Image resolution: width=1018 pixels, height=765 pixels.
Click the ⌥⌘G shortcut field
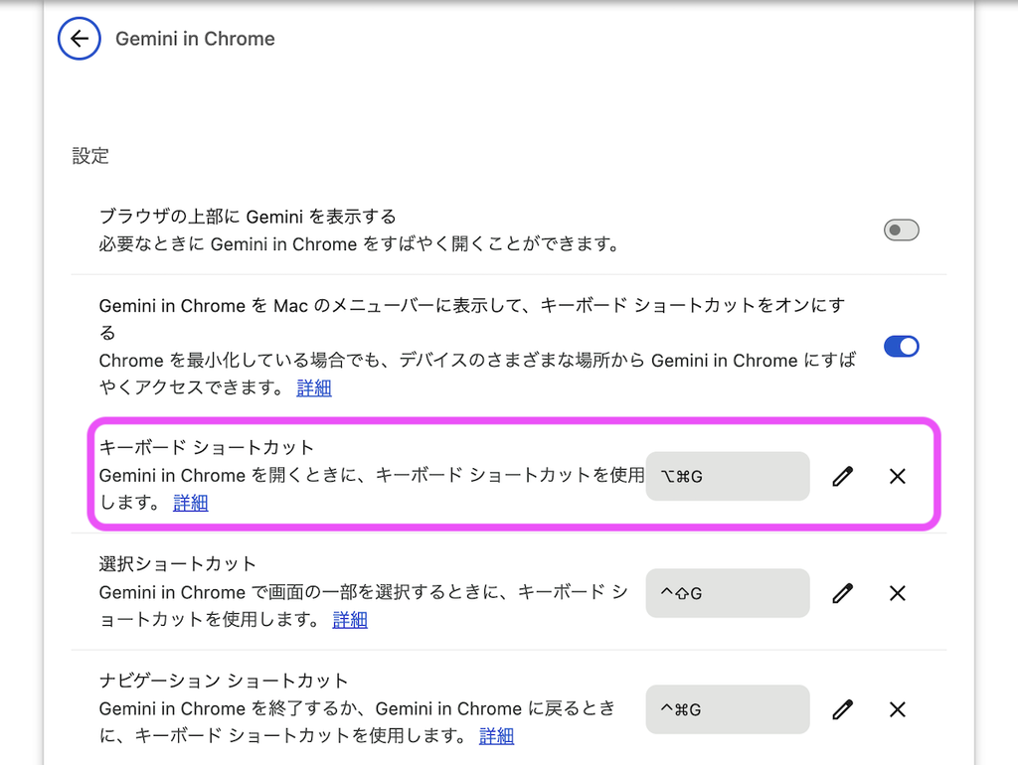(728, 476)
